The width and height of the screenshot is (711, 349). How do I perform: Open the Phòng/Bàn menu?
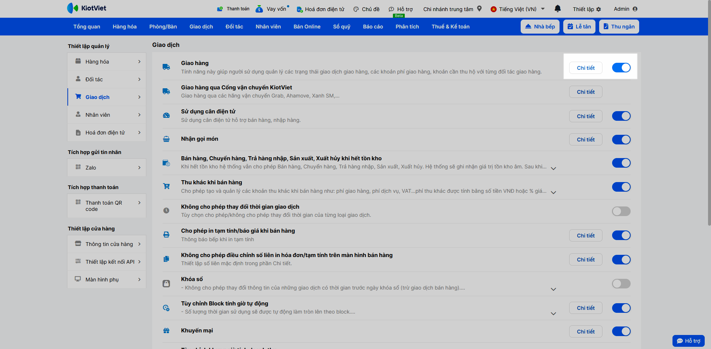point(163,27)
